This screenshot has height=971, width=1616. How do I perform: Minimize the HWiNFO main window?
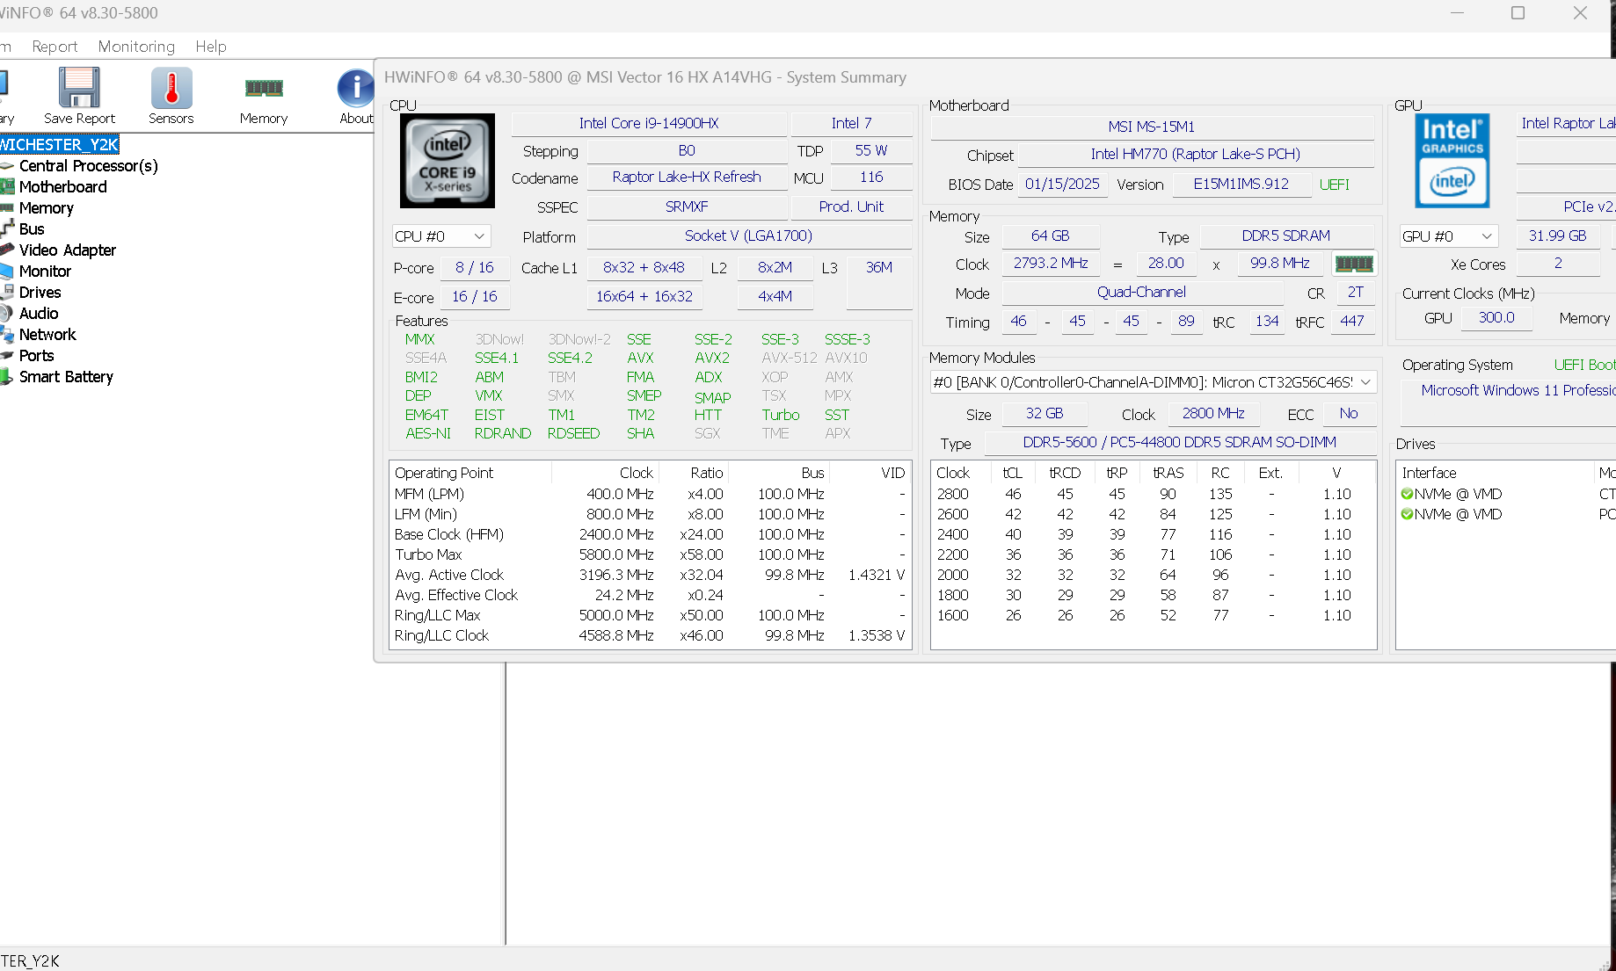click(x=1457, y=13)
